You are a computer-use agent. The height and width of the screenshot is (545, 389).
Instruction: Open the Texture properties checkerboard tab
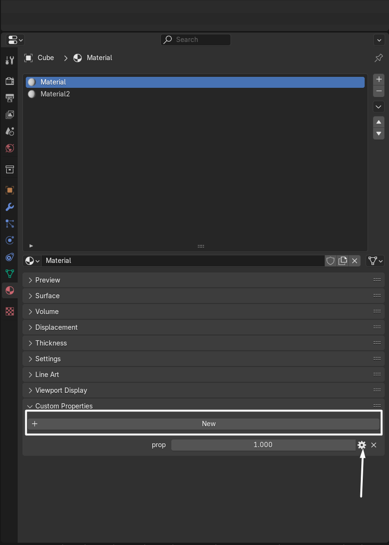click(x=10, y=311)
